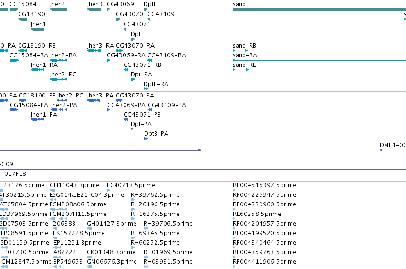This screenshot has width=406, height=269.
Task: Click the RP004226947.5prime EST label
Action: [264, 195]
